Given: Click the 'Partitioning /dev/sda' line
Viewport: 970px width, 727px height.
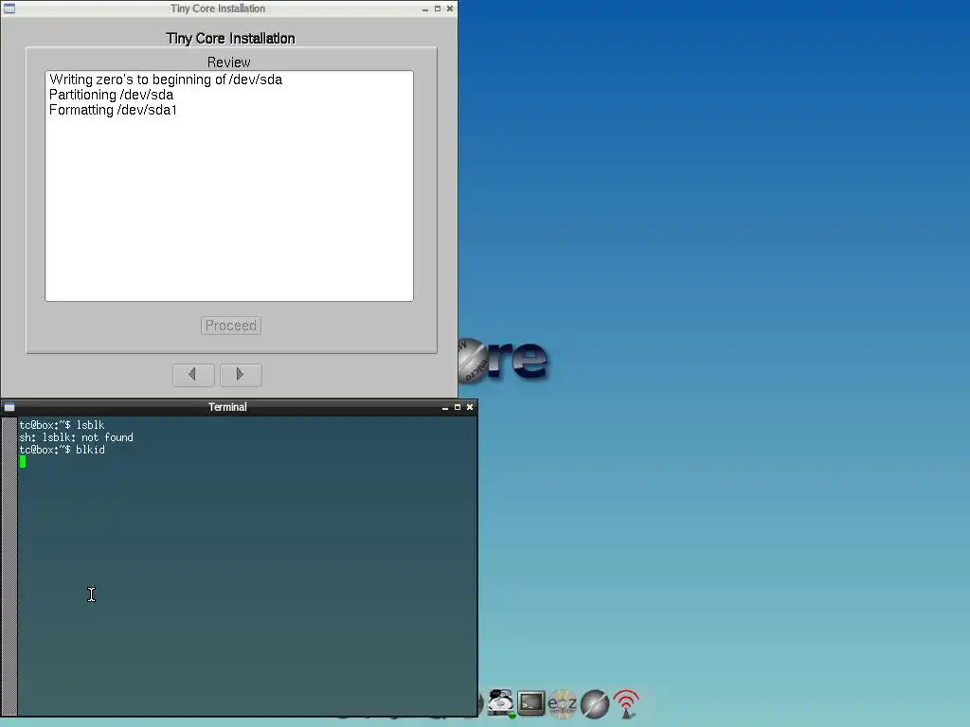Looking at the screenshot, I should click(x=112, y=95).
